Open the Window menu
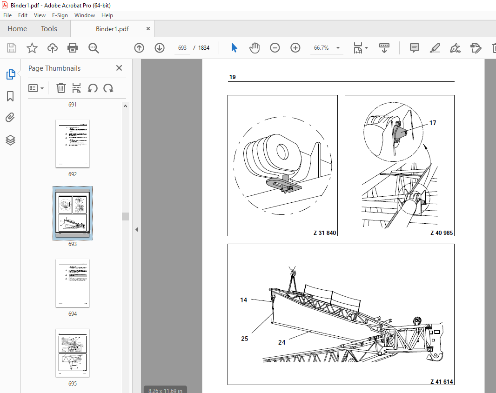 (85, 15)
